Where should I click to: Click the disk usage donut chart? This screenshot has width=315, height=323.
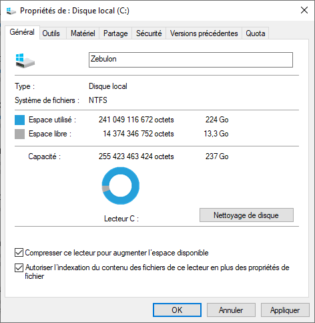(121, 186)
